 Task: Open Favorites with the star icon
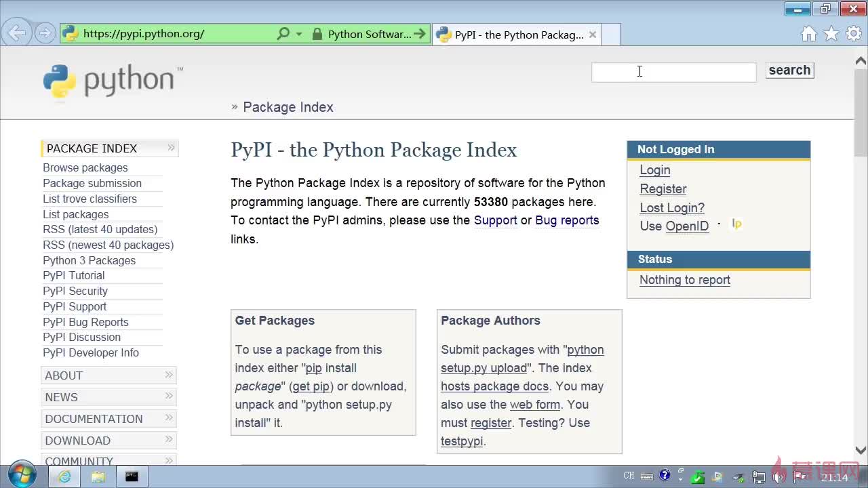(x=831, y=34)
